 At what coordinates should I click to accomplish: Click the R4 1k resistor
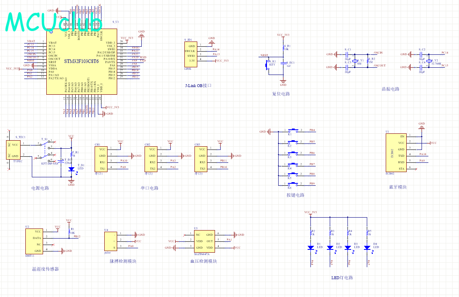click(x=348, y=233)
